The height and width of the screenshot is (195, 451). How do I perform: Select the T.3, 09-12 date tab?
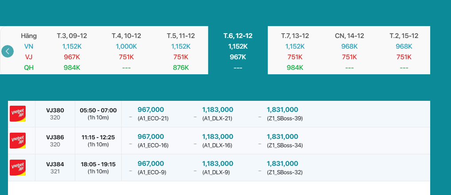[x=71, y=36]
